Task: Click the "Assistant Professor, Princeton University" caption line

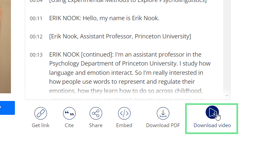Action: 120,36
